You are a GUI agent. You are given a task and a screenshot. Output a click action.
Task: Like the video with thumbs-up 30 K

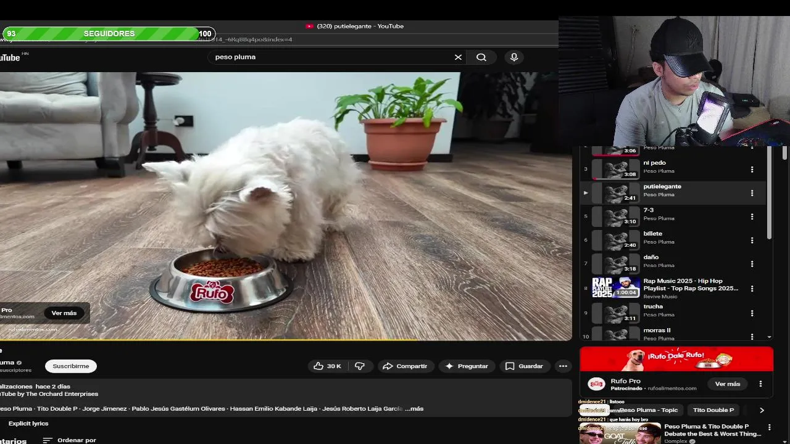[x=328, y=366]
